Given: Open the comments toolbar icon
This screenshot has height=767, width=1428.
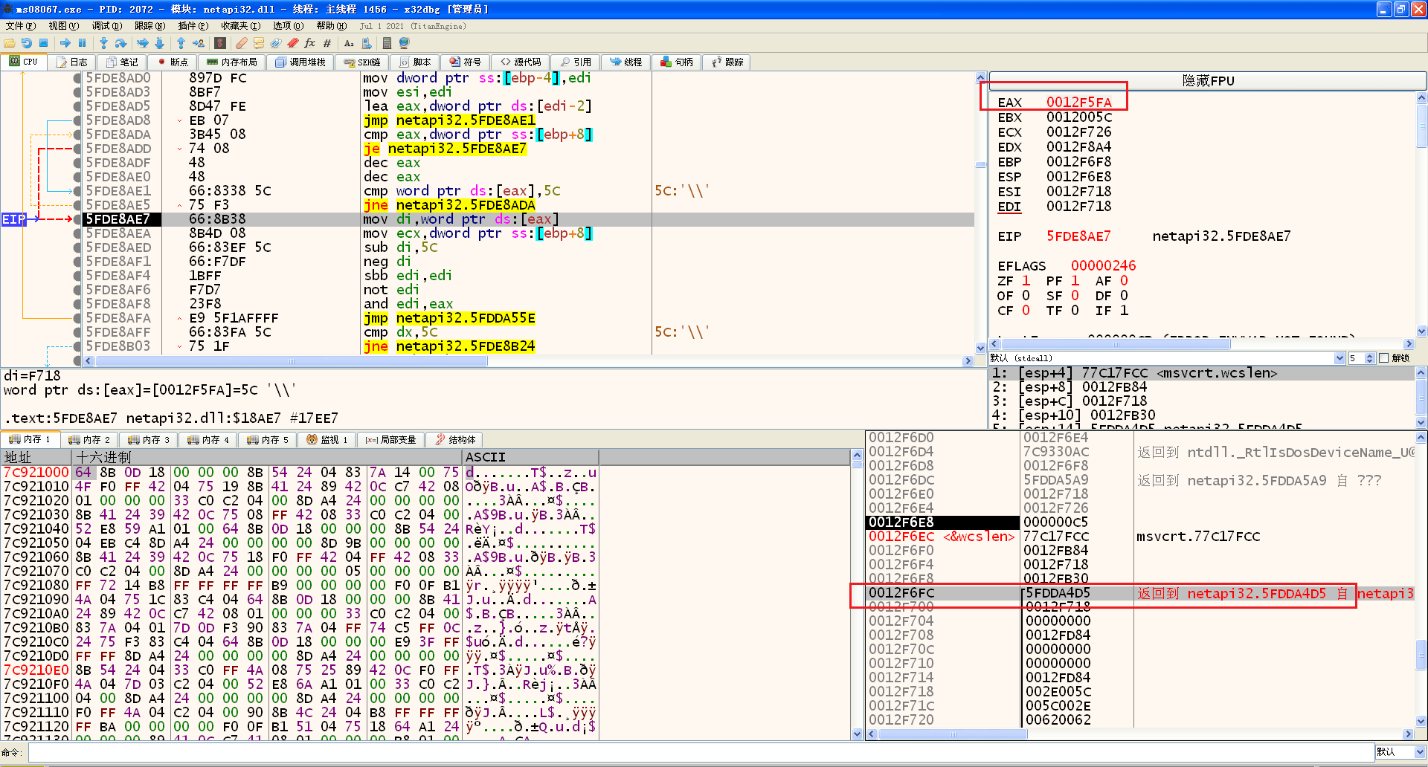Looking at the screenshot, I should 259,43.
